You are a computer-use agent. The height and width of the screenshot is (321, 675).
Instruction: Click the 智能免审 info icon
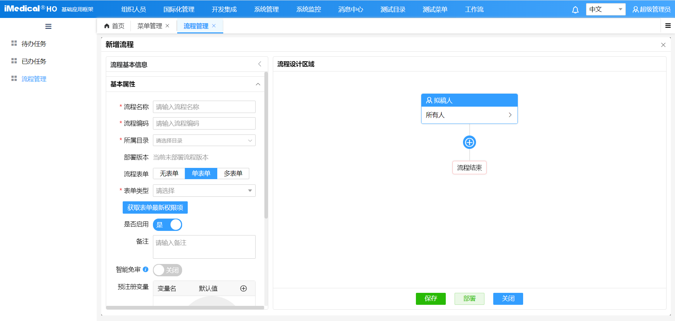pyautogui.click(x=146, y=269)
